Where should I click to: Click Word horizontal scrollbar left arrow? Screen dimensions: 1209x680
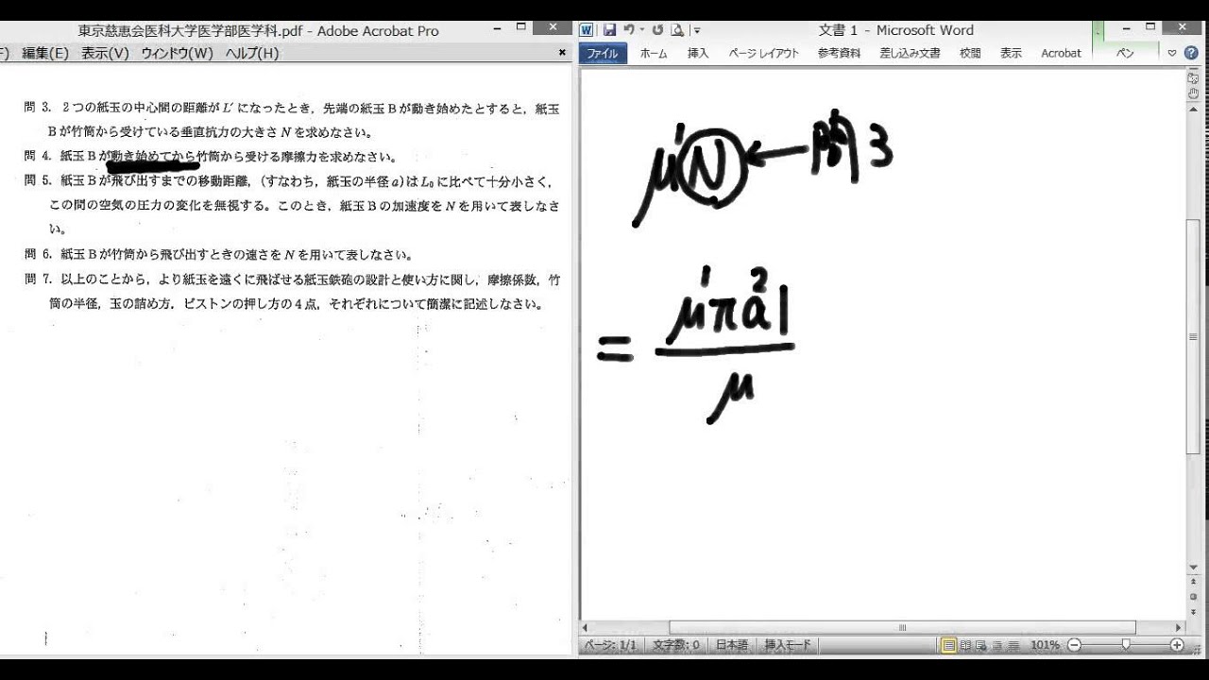coord(587,627)
